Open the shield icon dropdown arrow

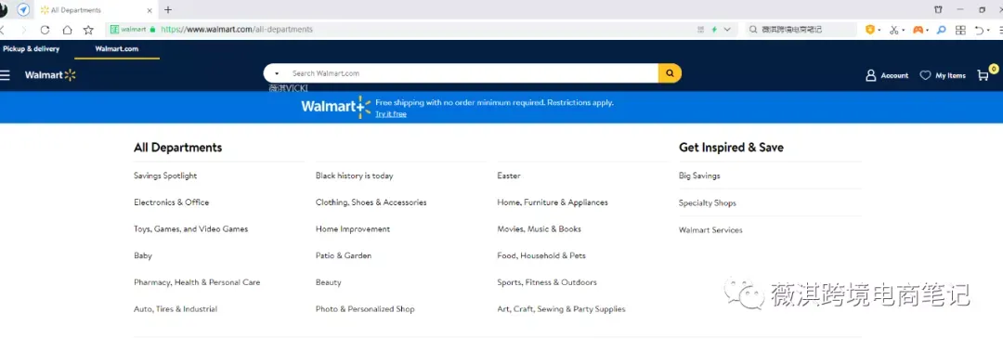click(879, 30)
